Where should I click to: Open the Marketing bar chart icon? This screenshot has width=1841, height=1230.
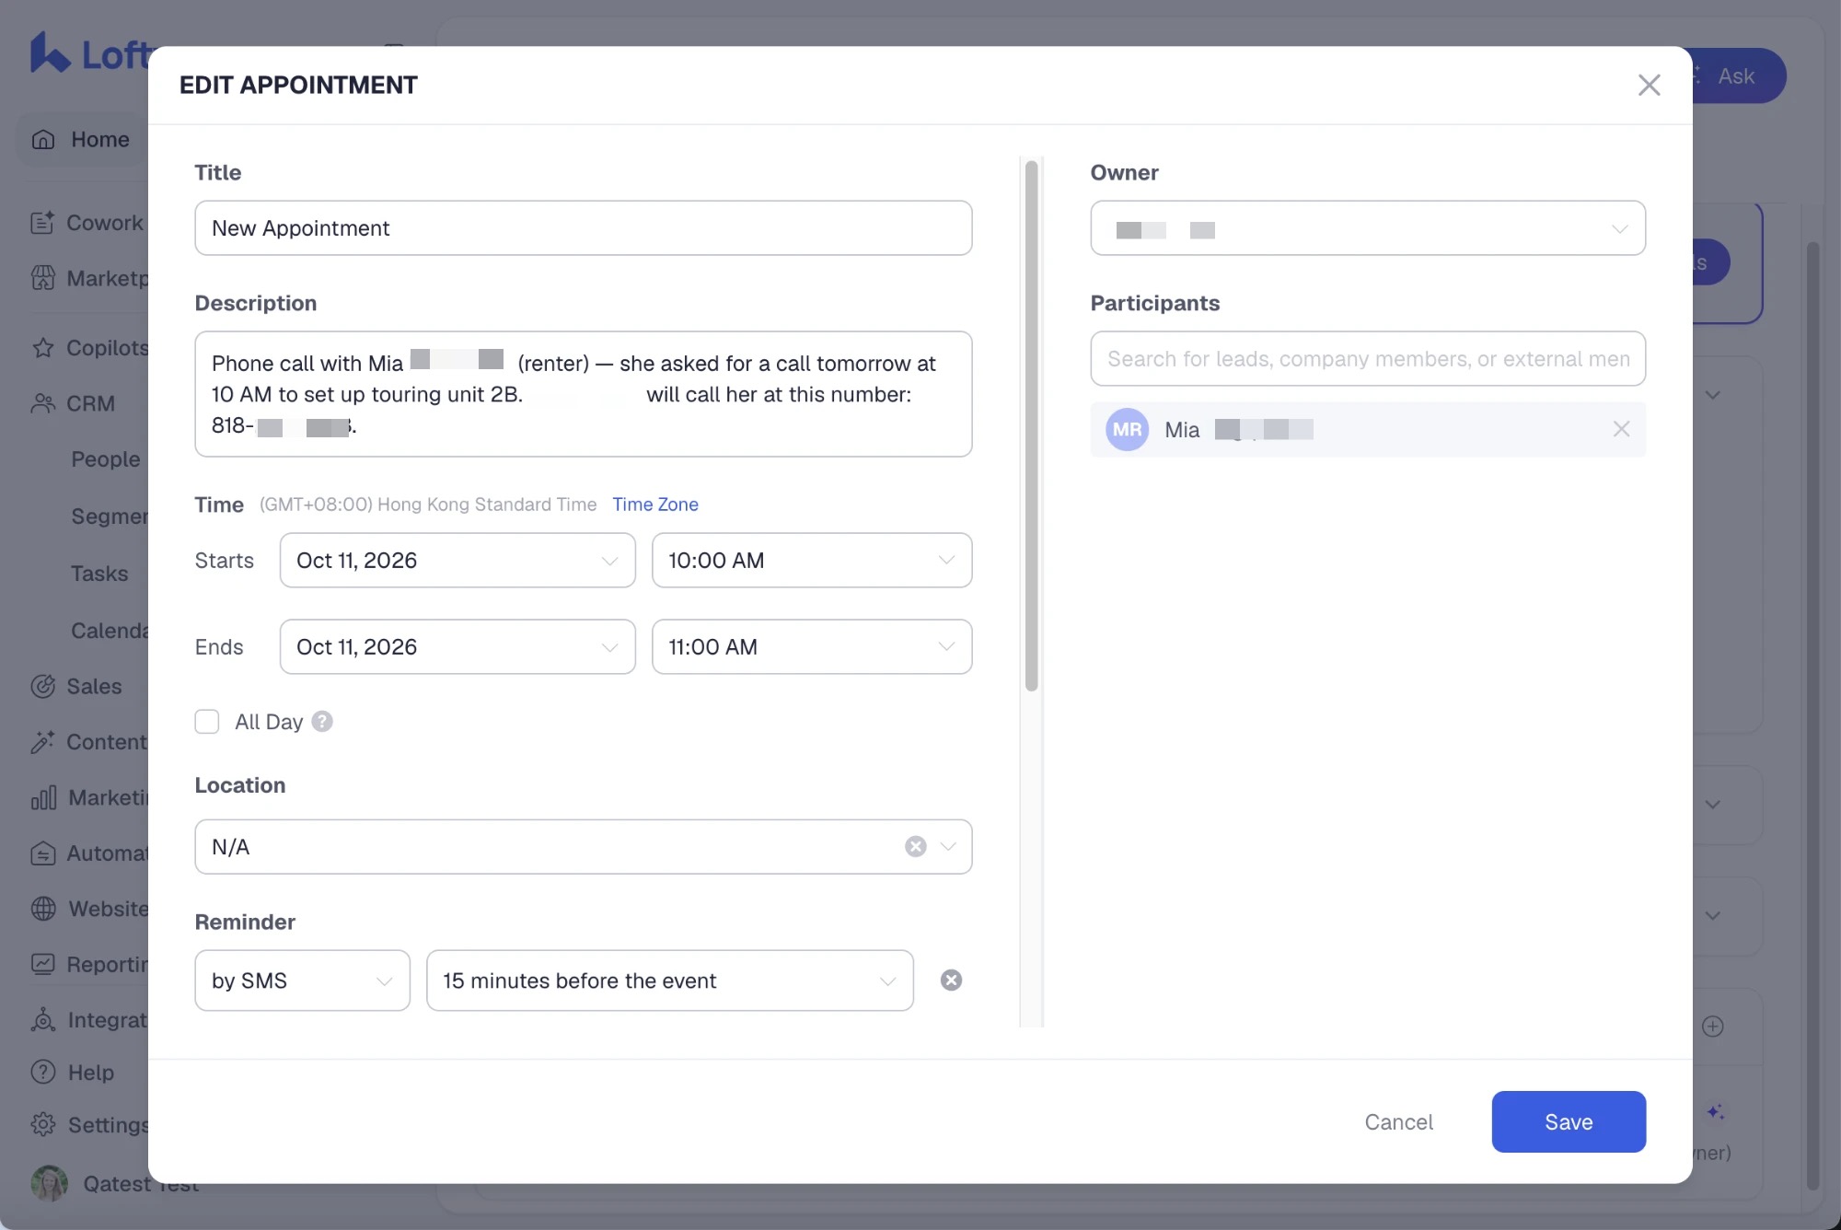click(x=43, y=797)
